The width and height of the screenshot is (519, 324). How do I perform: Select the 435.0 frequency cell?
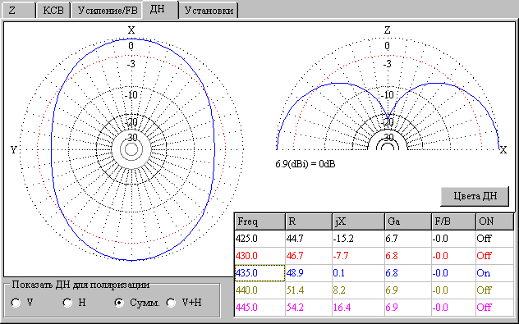(259, 273)
